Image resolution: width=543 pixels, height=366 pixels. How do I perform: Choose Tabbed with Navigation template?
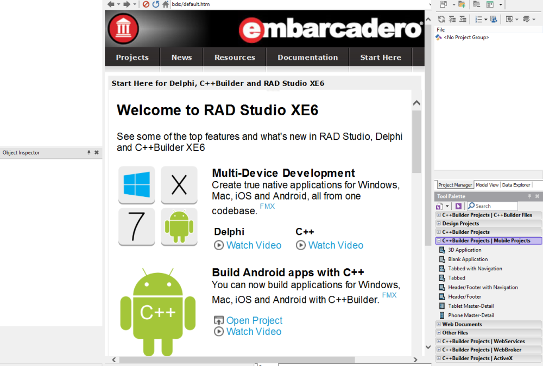coord(475,269)
